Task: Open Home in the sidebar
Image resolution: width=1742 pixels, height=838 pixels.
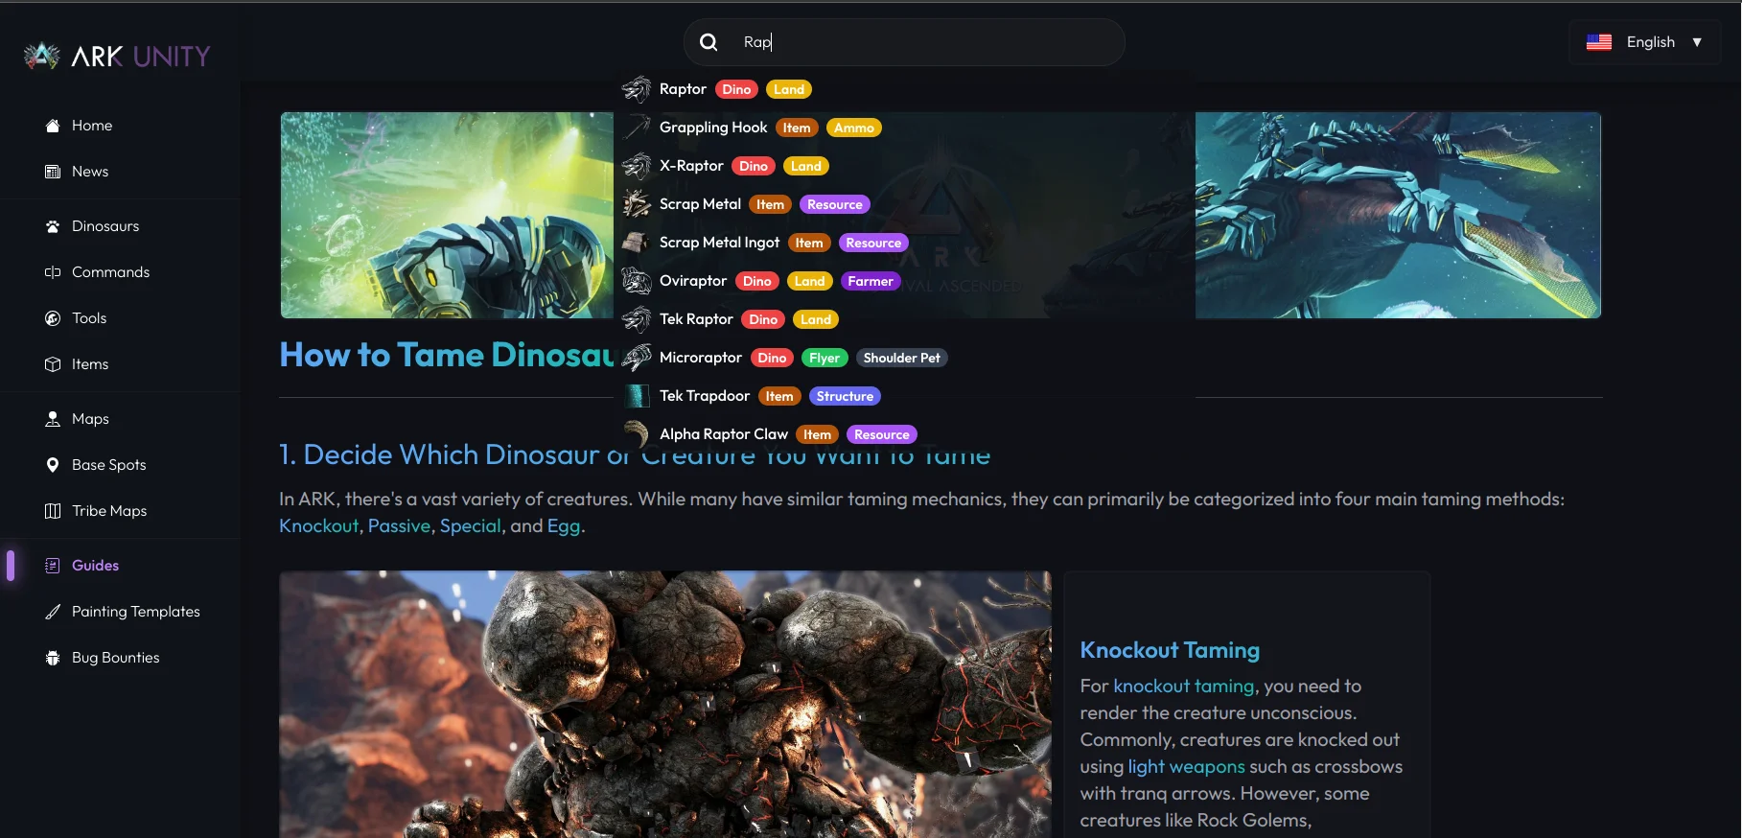Action: click(x=92, y=126)
